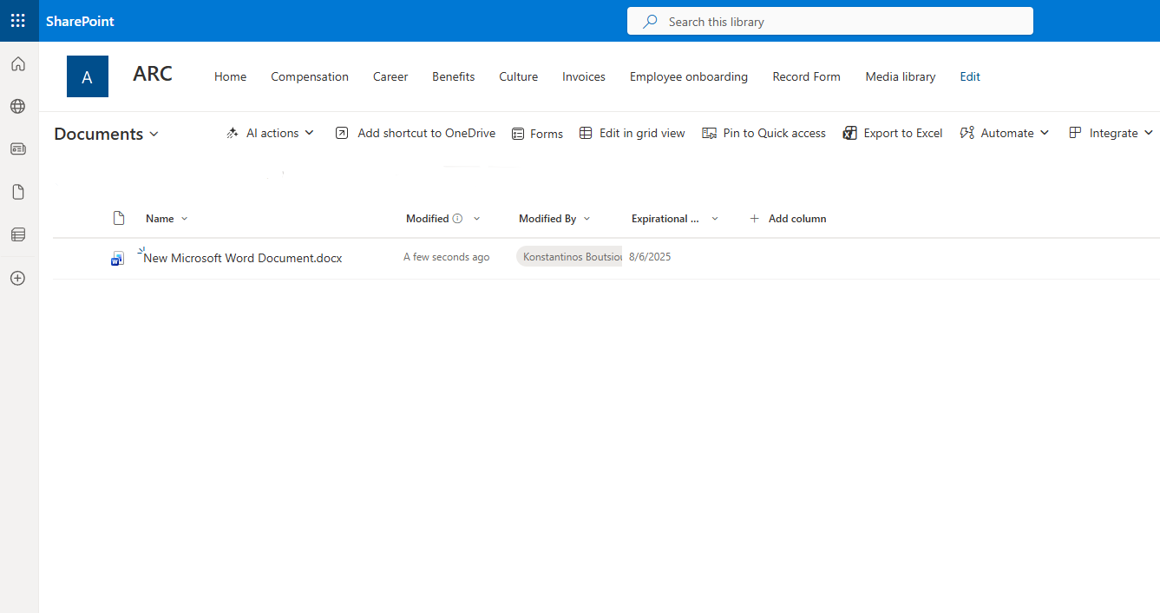1160x613 pixels.
Task: Open My lists icon in sidebar
Action: [18, 234]
